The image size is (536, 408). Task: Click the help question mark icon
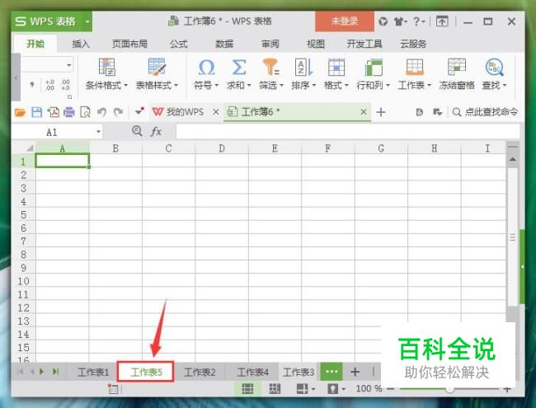click(x=418, y=21)
